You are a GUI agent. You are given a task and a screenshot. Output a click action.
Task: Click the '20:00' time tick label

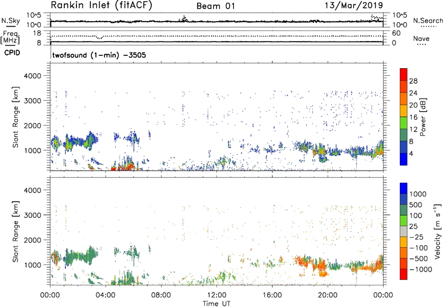[x=328, y=295]
